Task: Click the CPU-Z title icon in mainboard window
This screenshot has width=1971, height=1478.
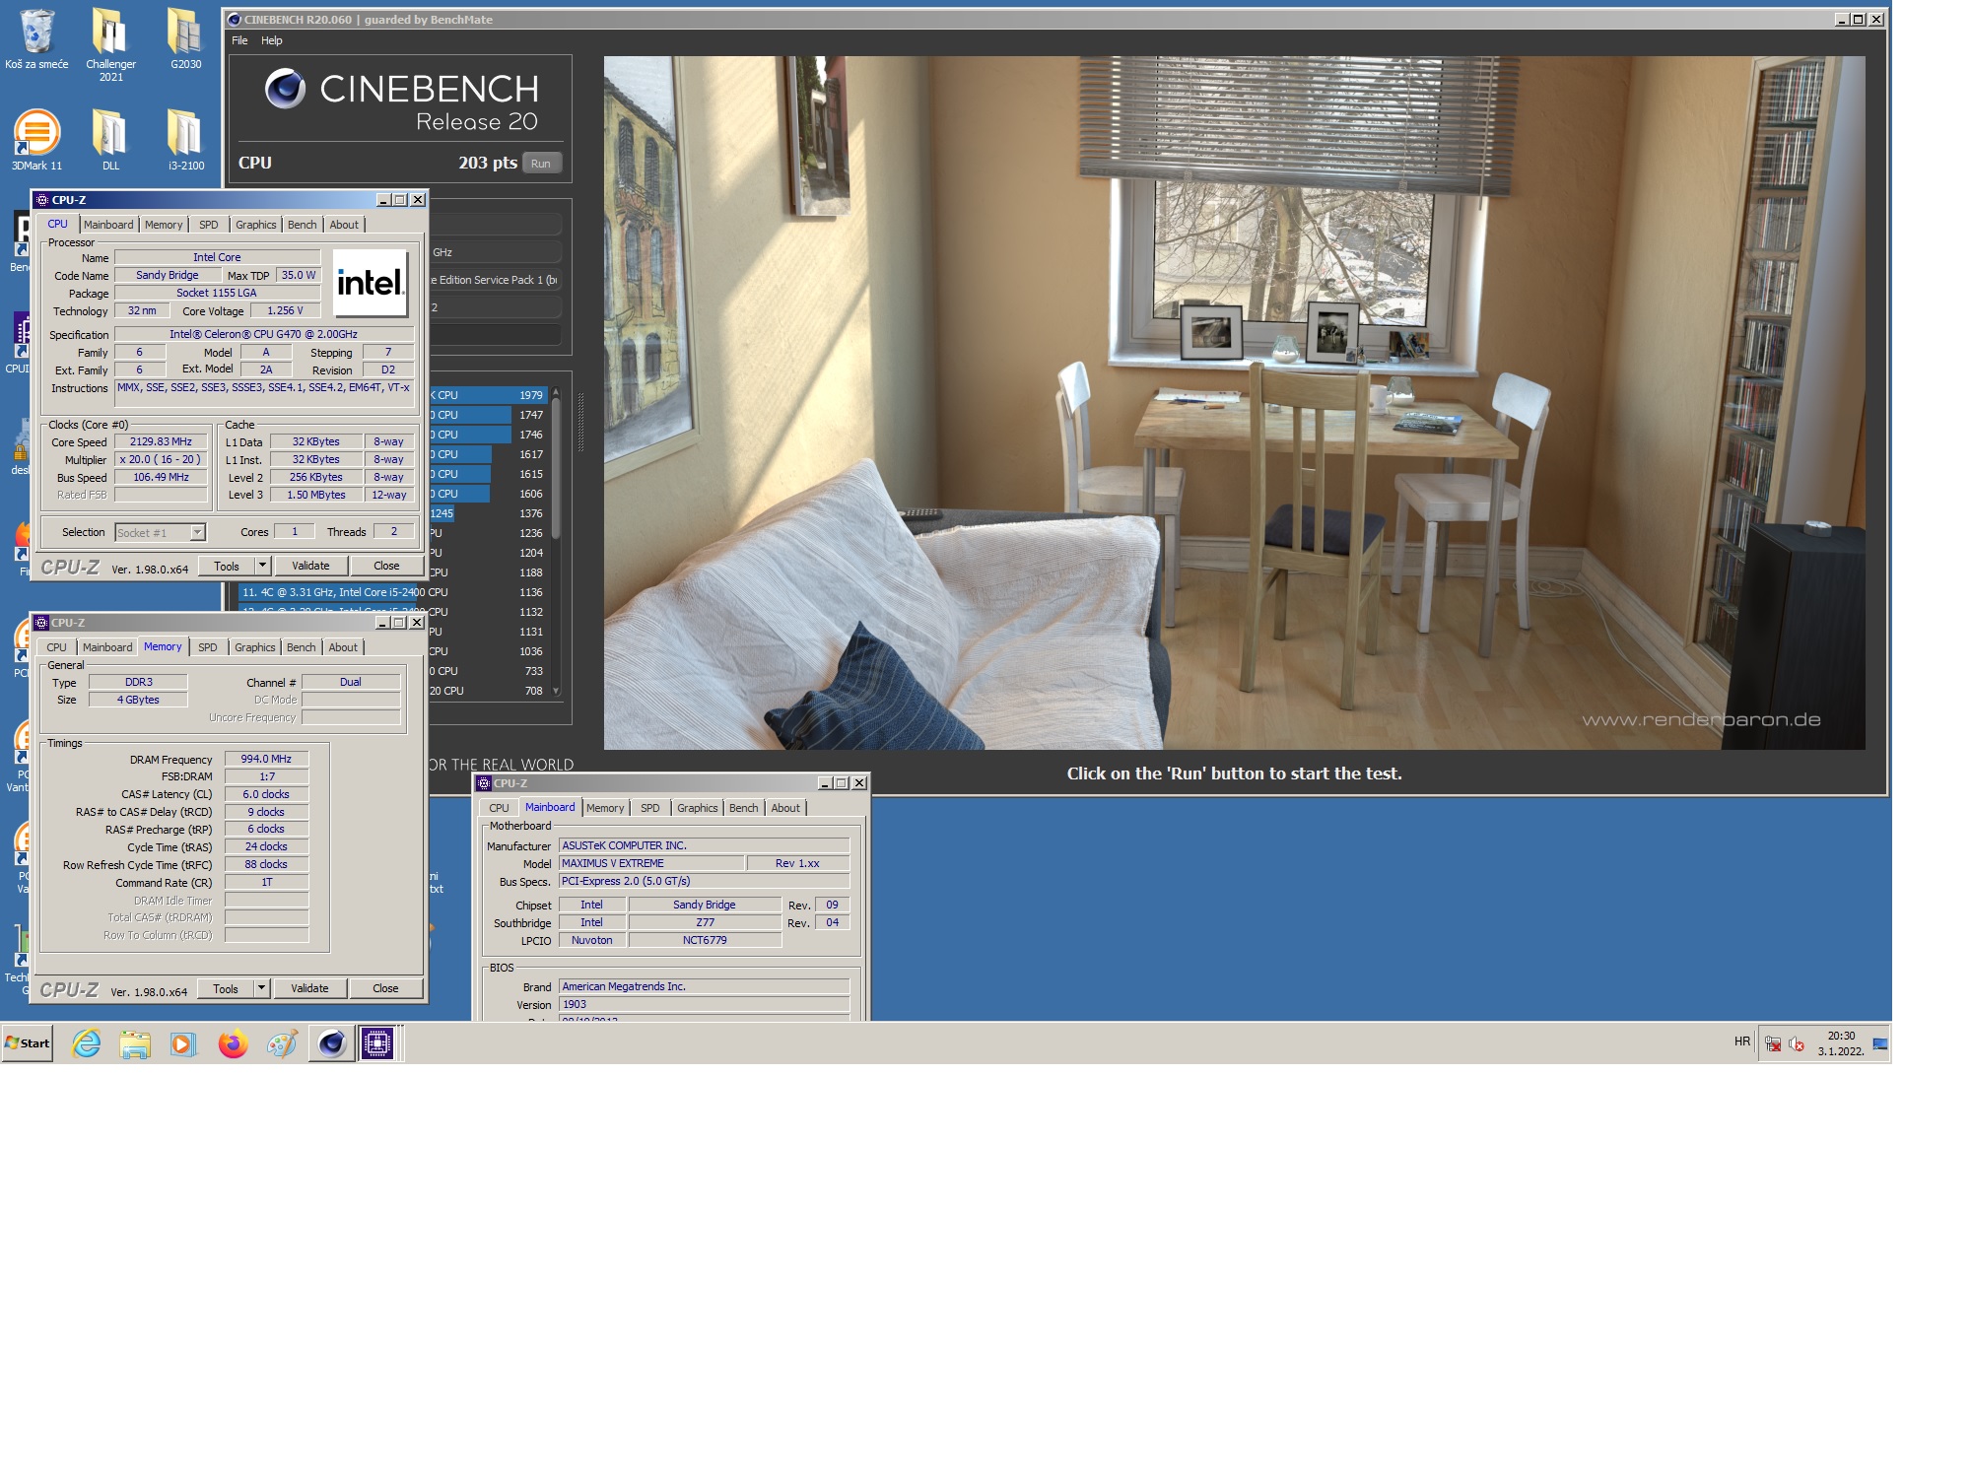Action: click(484, 783)
